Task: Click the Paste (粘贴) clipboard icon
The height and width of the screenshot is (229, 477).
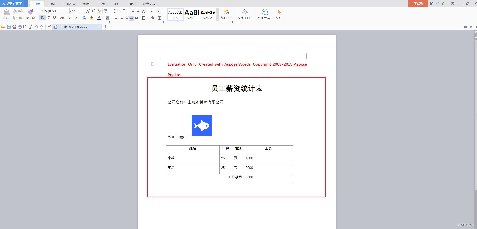Action: [x=7, y=12]
